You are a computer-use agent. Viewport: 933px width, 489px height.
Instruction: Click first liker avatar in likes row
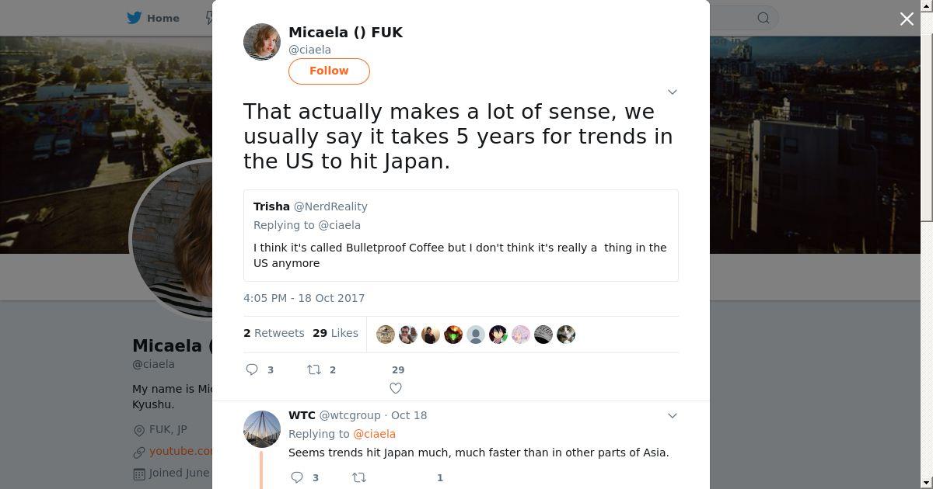[x=386, y=335]
